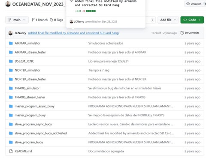Click the file icon for README.md
206x158 pixels.
pos(11,151)
